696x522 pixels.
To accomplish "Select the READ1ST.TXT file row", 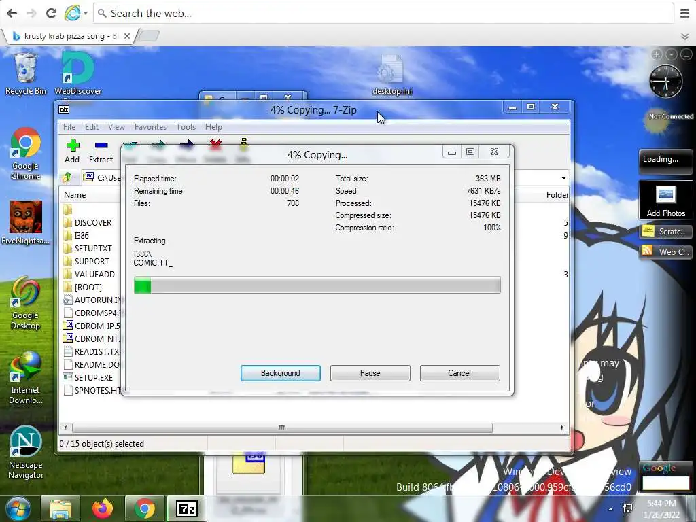I will (91, 351).
